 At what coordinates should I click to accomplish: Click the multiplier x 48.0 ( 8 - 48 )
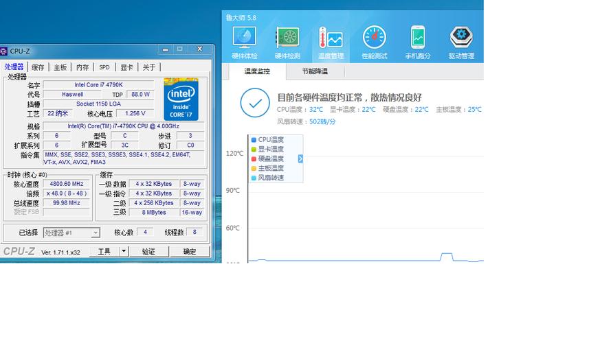tap(66, 193)
